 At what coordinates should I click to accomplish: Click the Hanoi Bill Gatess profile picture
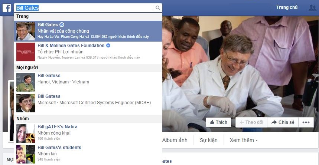pos(26,82)
